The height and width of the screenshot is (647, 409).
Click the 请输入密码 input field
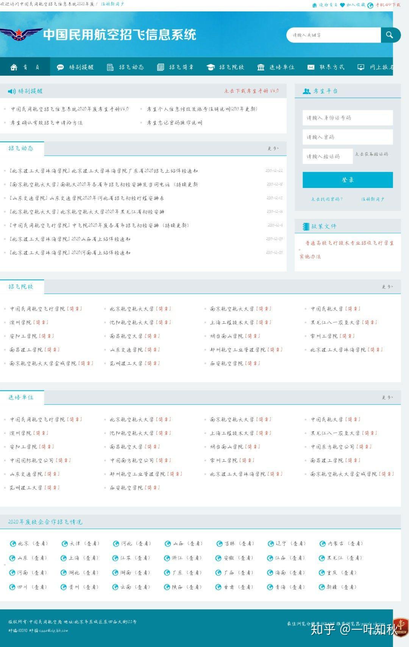348,137
